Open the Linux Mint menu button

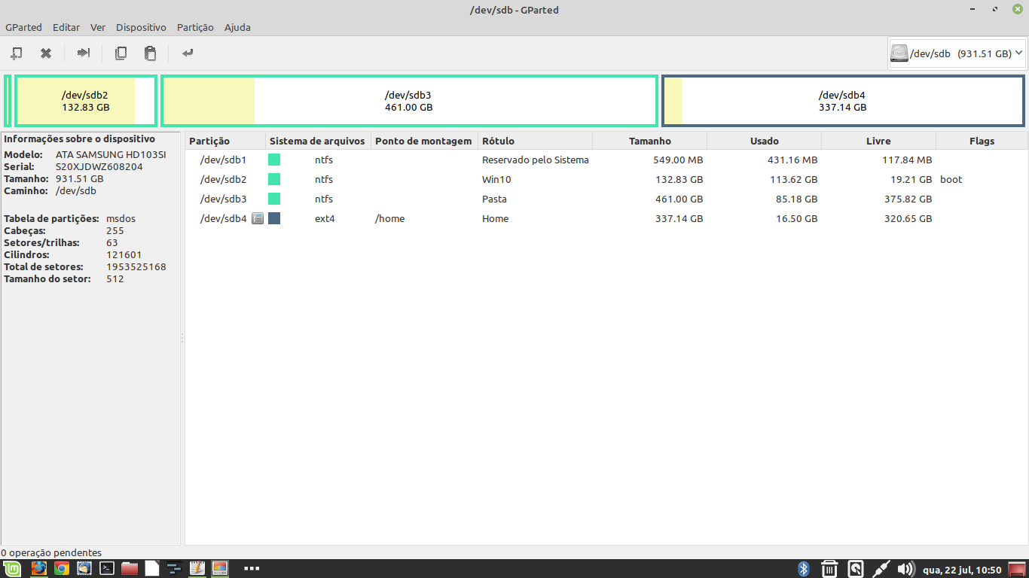click(x=11, y=568)
